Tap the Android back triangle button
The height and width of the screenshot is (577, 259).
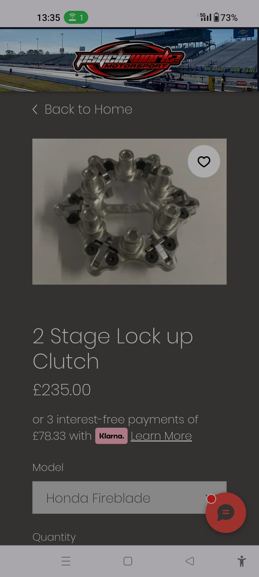[x=190, y=561]
